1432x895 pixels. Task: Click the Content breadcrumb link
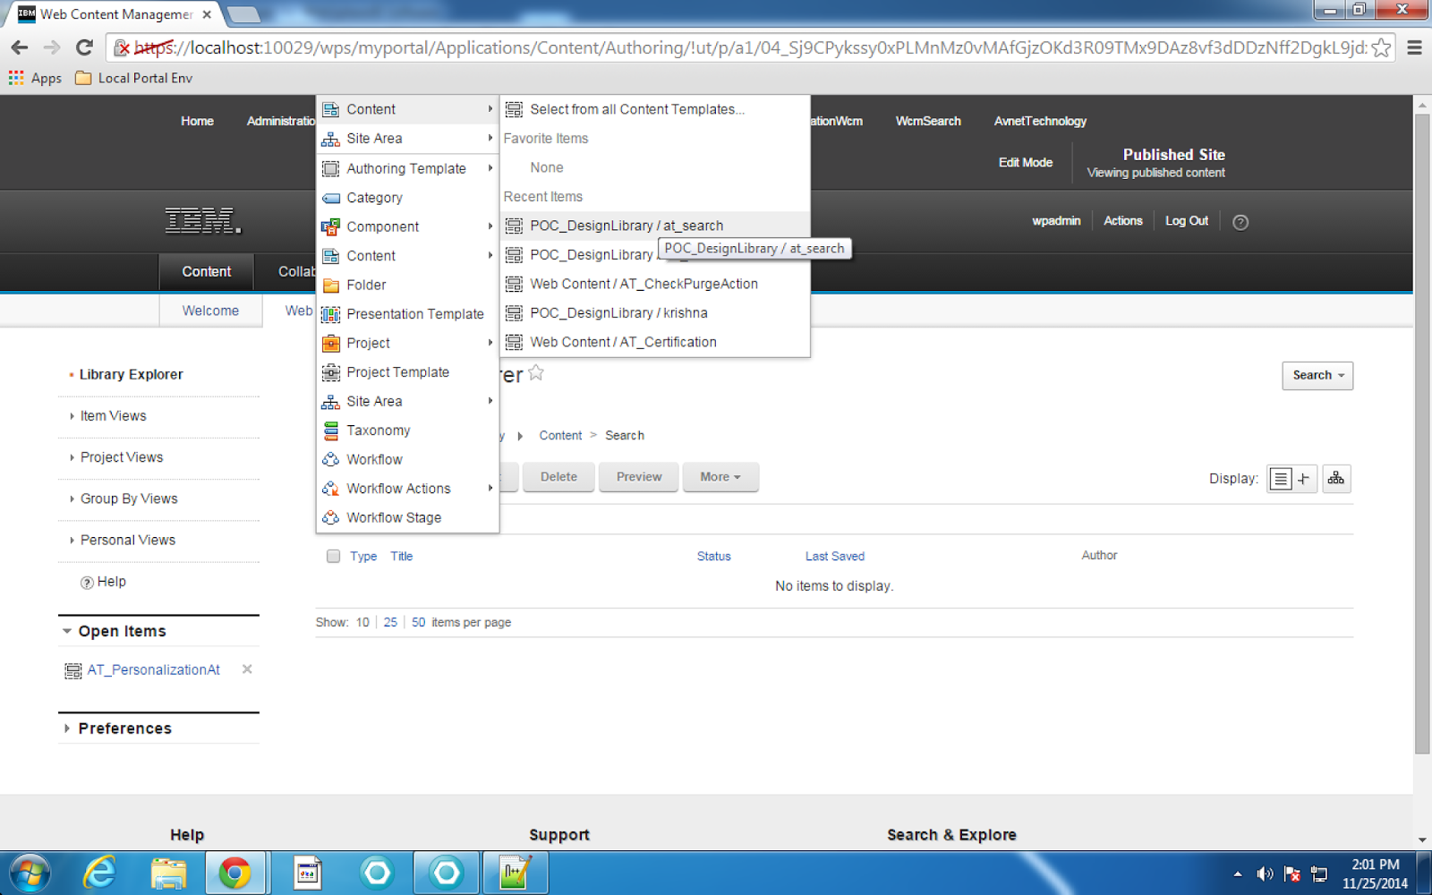(560, 436)
